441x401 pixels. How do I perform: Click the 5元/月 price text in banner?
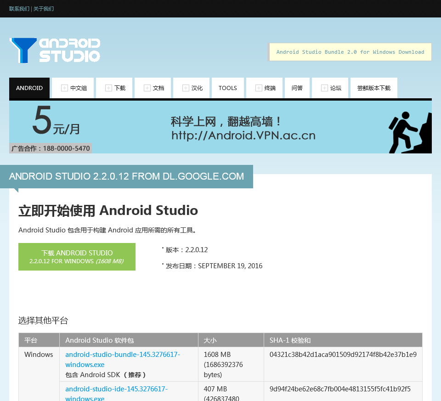pyautogui.click(x=56, y=121)
